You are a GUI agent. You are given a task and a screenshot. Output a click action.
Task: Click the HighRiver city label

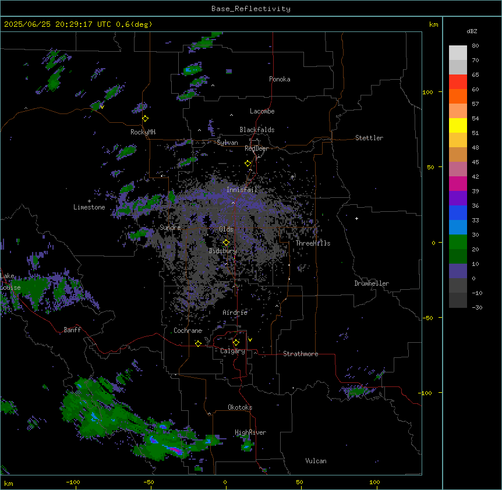pyautogui.click(x=250, y=432)
